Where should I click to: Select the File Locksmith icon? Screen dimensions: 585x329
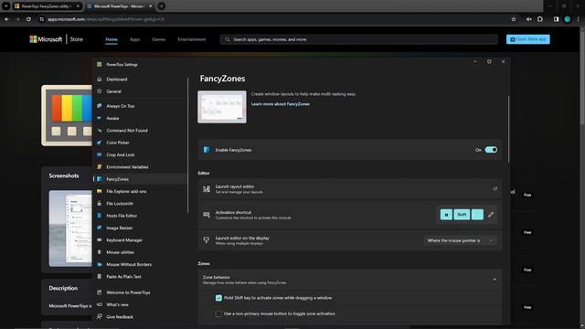click(100, 204)
